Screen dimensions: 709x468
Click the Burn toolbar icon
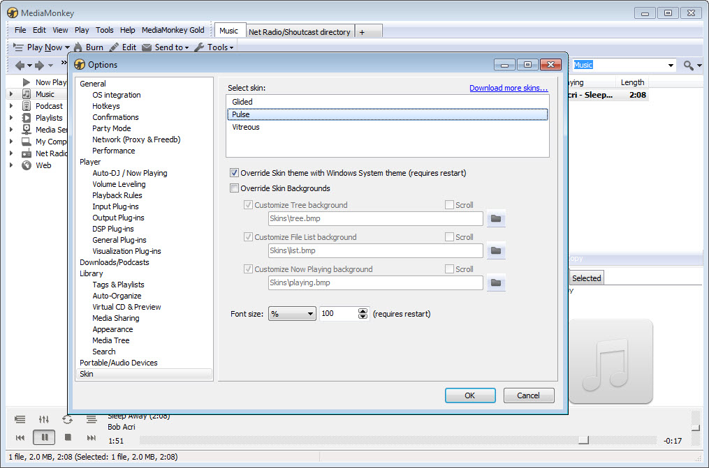[x=78, y=47]
